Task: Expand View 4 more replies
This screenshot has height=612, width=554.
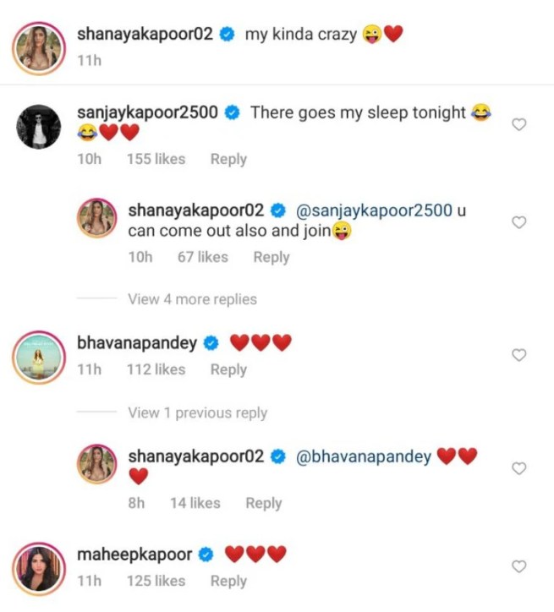Action: pos(192,299)
